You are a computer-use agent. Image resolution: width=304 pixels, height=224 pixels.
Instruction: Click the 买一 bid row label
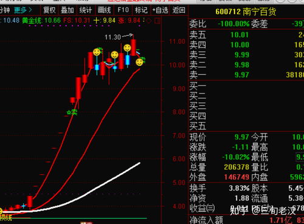pos(198,86)
